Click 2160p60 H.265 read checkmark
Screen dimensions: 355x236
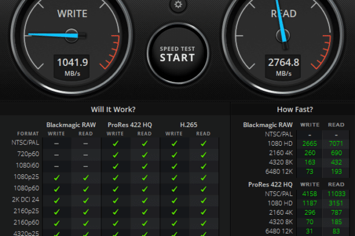click(203, 223)
